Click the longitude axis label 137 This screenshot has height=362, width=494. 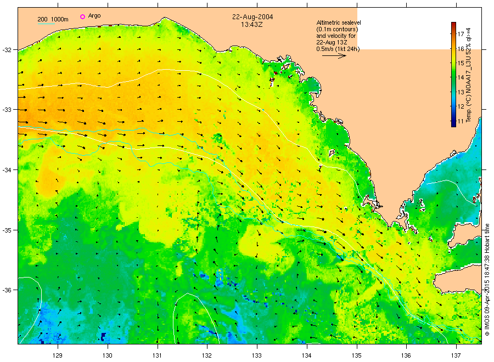click(456, 355)
